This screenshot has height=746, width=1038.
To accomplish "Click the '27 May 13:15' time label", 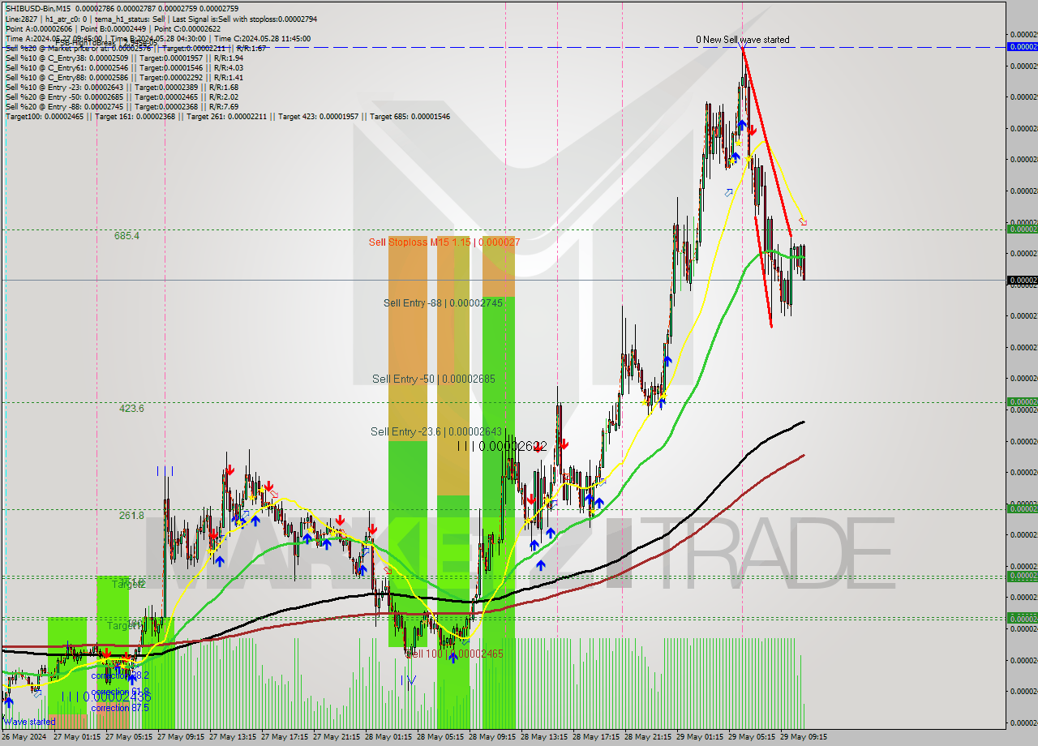I will click(x=232, y=737).
